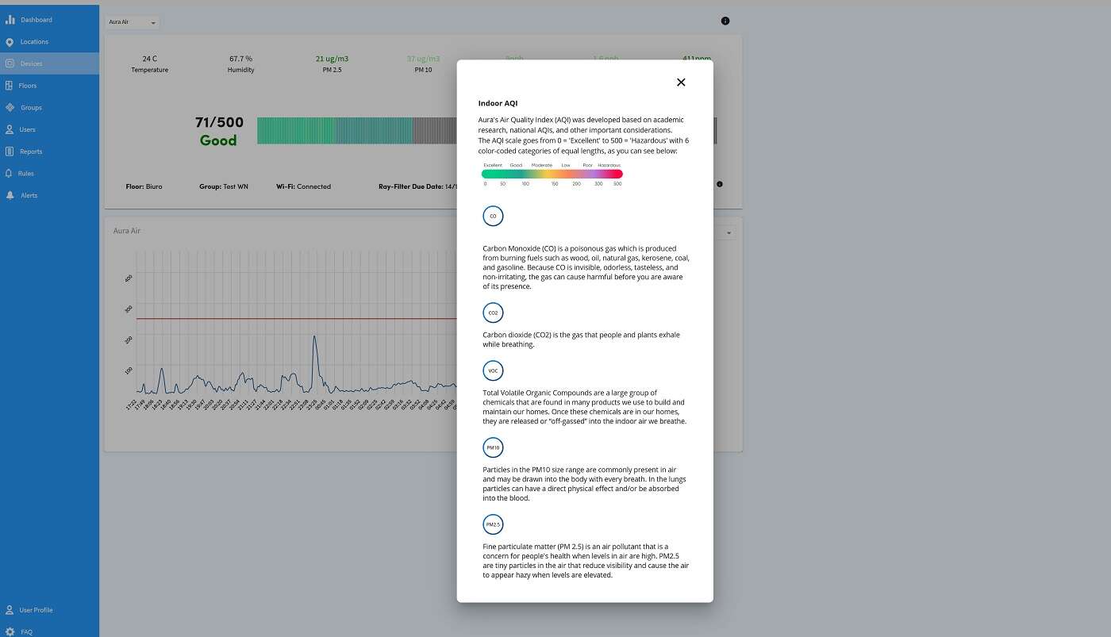
Task: Open User Profile at sidebar bottom
Action: click(x=36, y=610)
